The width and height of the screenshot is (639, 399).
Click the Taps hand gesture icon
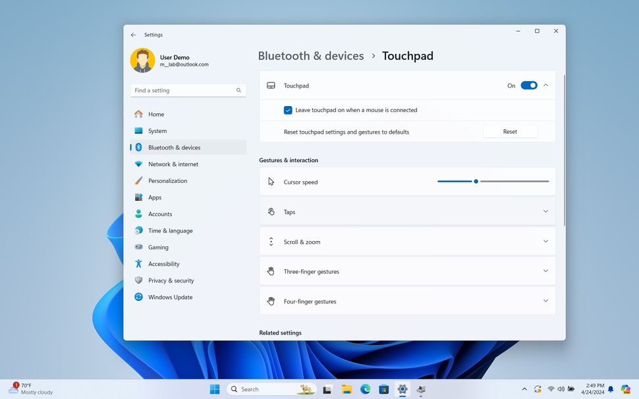271,211
